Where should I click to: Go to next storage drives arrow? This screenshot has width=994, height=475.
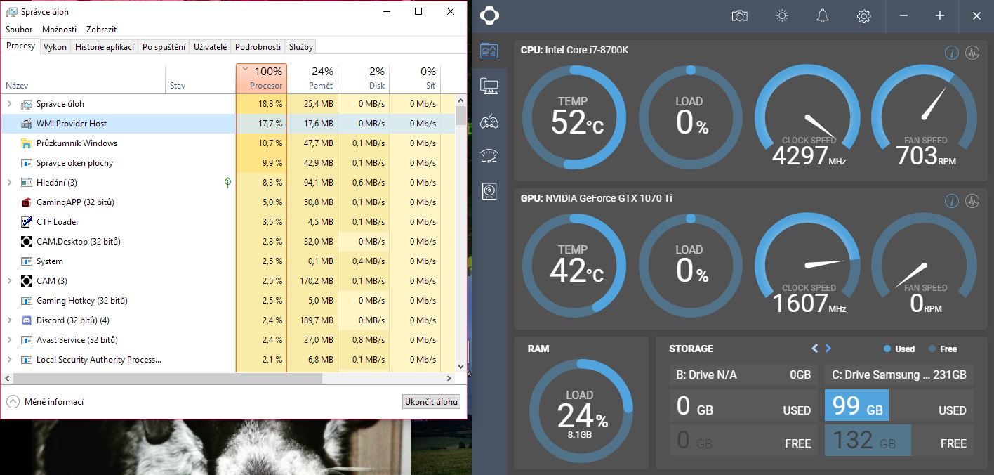828,349
